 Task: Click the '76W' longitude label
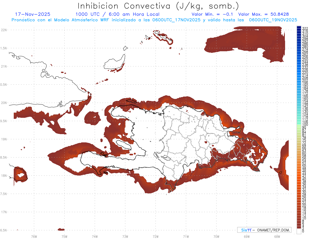point(34,237)
